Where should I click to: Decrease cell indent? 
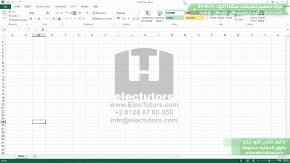coord(80,19)
